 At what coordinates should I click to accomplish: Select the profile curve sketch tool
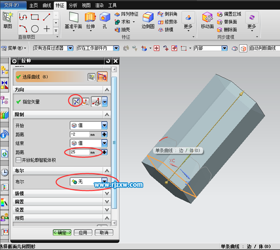(x=23, y=17)
